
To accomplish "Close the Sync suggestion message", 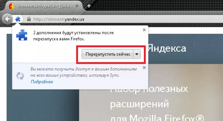I will tap(144, 68).
